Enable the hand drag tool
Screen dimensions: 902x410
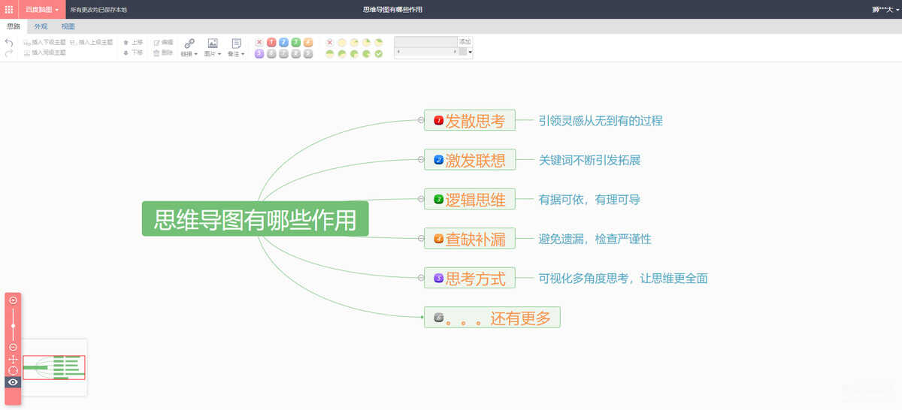[13, 359]
